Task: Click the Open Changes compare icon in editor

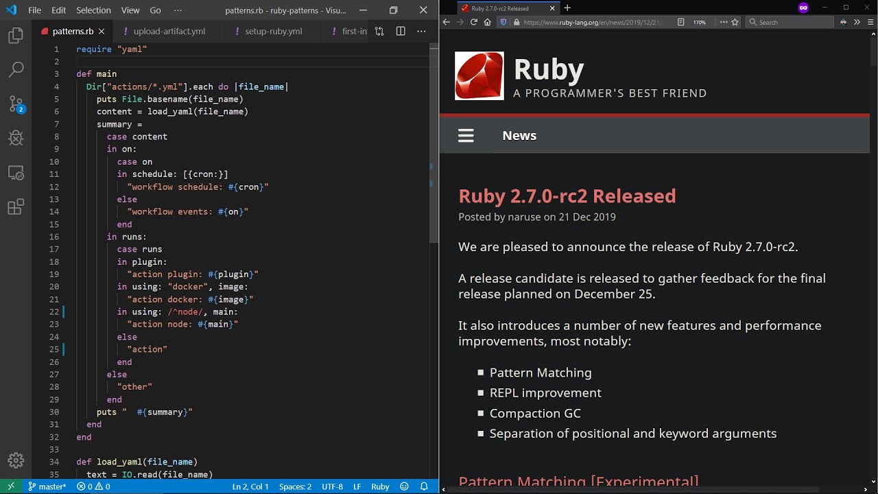Action: (379, 32)
